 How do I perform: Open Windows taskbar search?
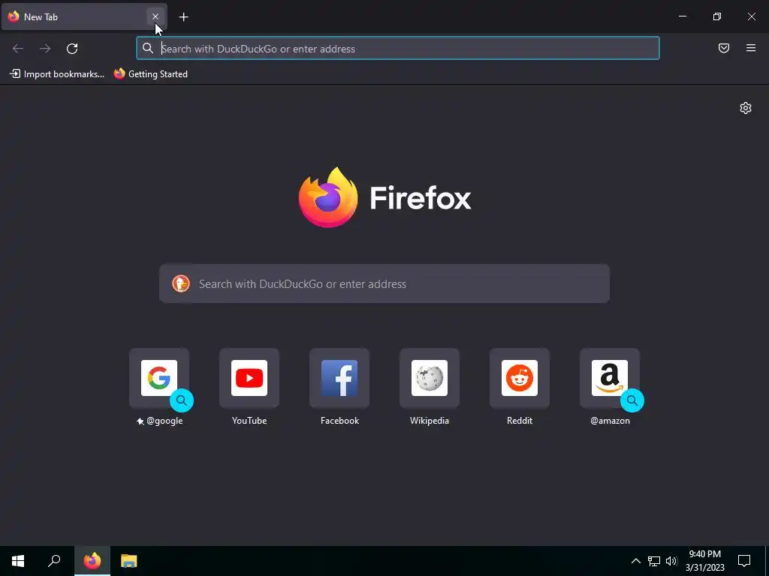(x=54, y=561)
